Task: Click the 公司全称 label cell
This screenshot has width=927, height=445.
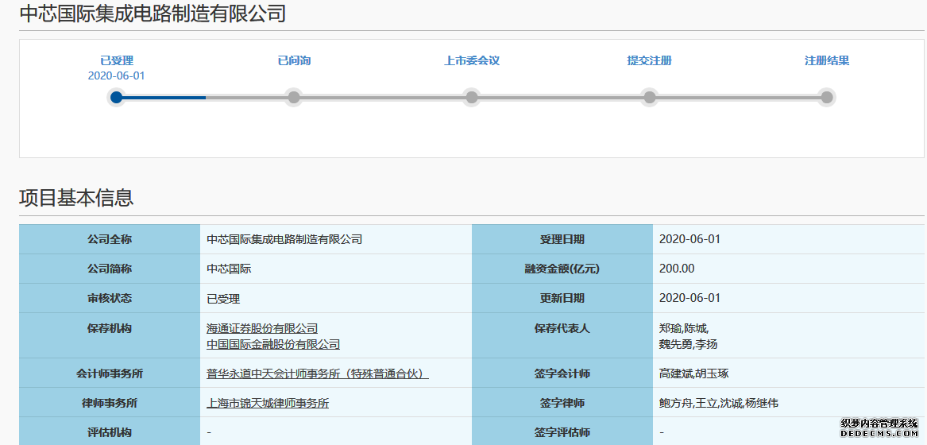Action: 110,239
